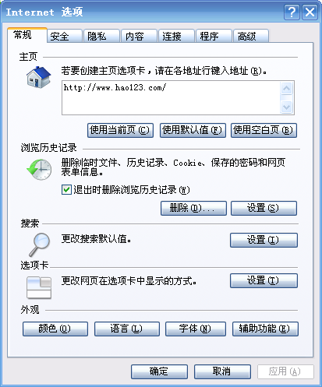Toggle delete browsing history on exit checkbox
Viewport: 322px width, 387px height.
tap(66, 190)
